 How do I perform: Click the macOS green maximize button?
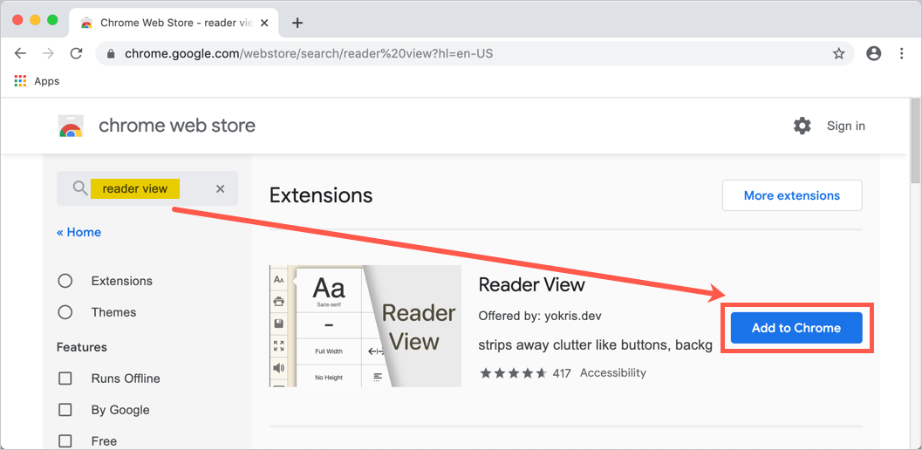tap(52, 19)
